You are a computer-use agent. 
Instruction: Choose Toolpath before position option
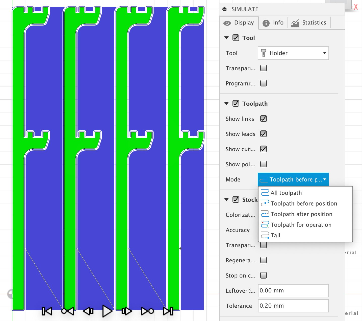[x=305, y=203]
